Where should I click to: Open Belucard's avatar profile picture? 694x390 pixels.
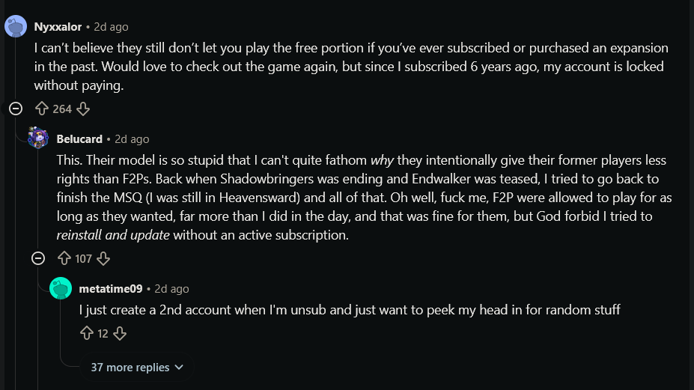(x=38, y=138)
